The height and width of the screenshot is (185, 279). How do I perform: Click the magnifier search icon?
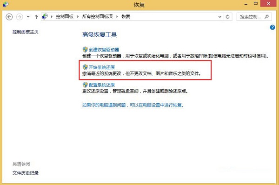pos(266,17)
